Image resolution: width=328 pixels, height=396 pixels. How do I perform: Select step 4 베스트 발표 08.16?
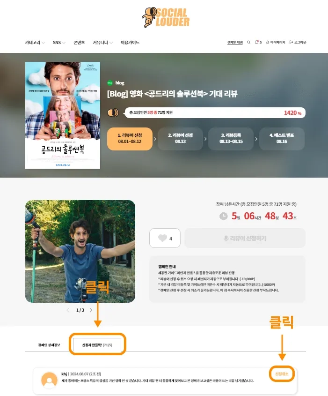point(282,139)
